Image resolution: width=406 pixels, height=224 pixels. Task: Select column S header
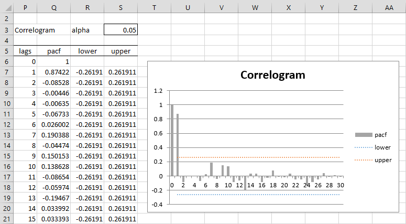tap(120, 7)
